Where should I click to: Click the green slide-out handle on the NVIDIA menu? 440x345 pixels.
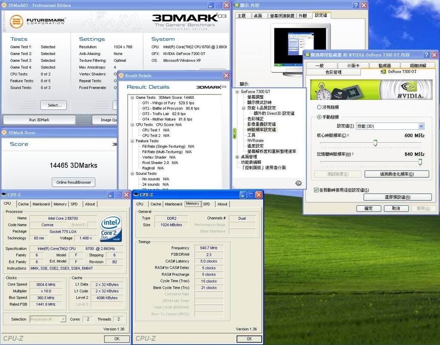pyautogui.click(x=235, y=133)
